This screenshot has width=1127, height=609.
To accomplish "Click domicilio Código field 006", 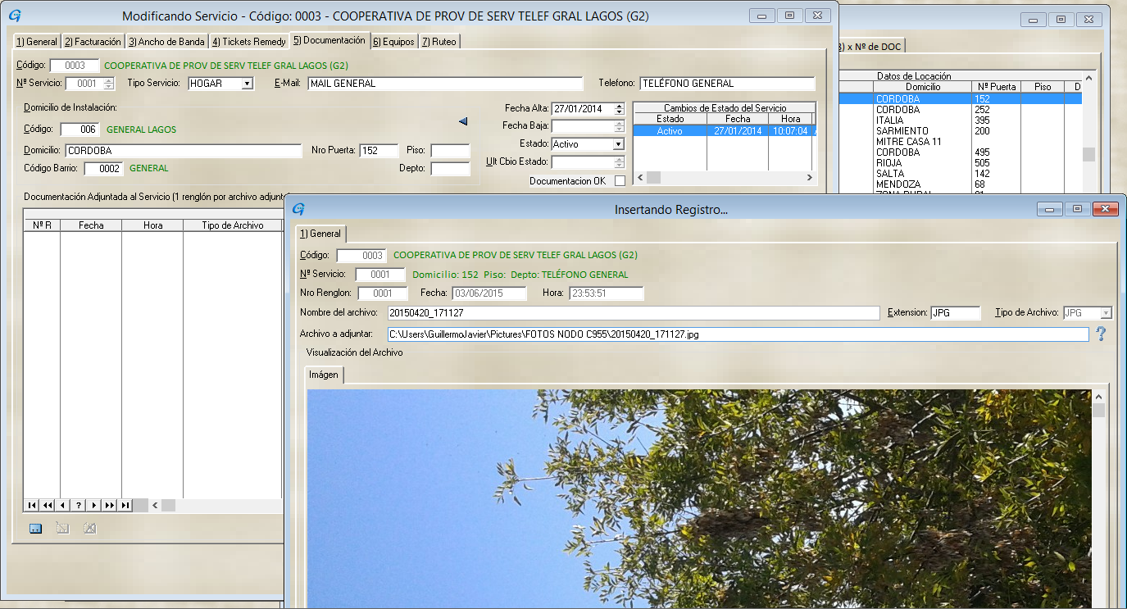I will [x=80, y=130].
